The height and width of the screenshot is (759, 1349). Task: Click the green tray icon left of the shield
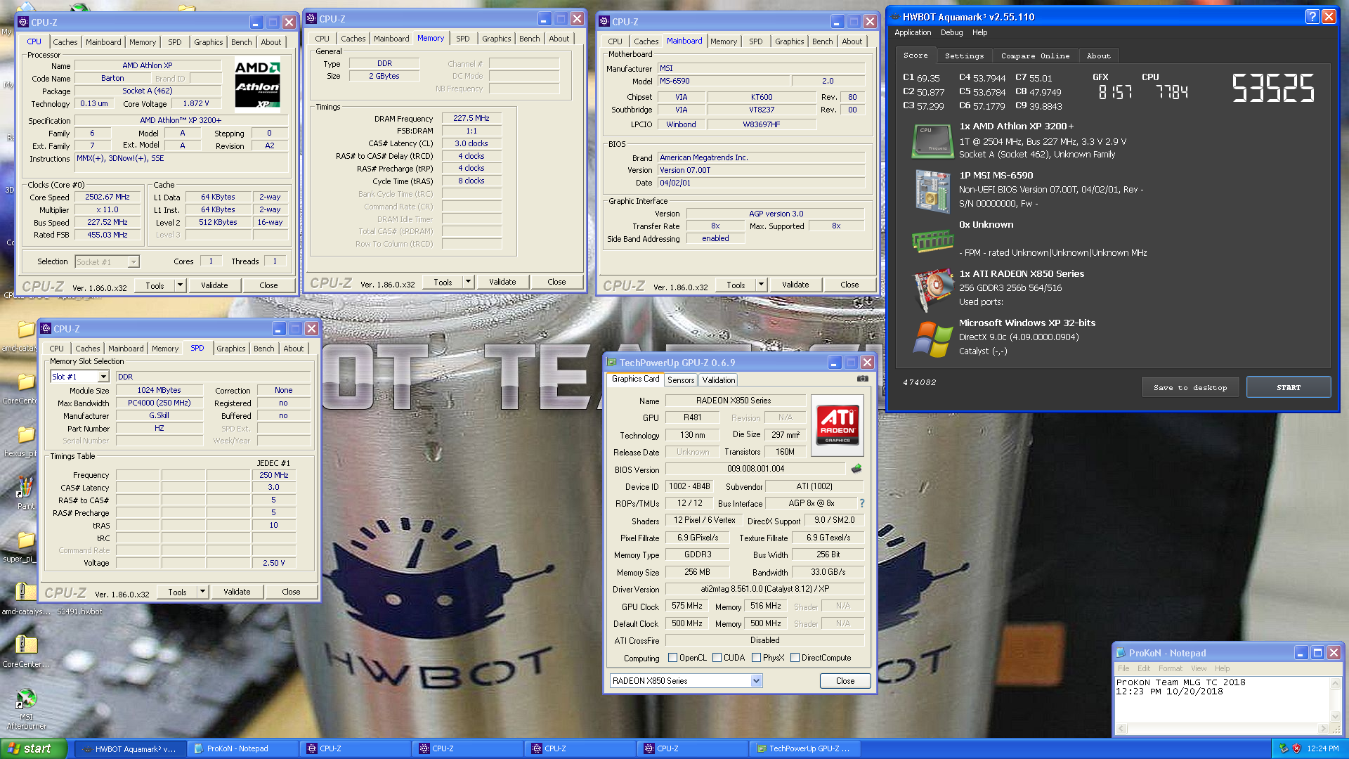point(1284,748)
